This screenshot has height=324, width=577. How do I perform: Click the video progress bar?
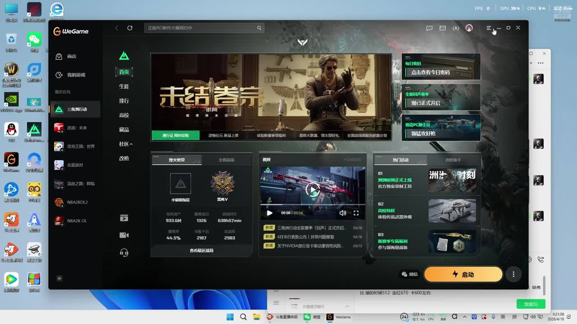pos(312,205)
